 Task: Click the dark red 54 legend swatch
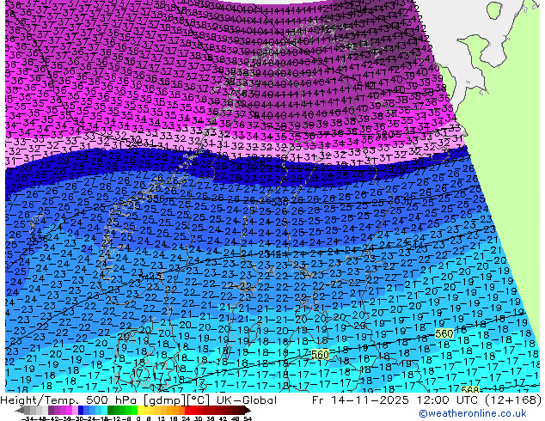(246, 410)
